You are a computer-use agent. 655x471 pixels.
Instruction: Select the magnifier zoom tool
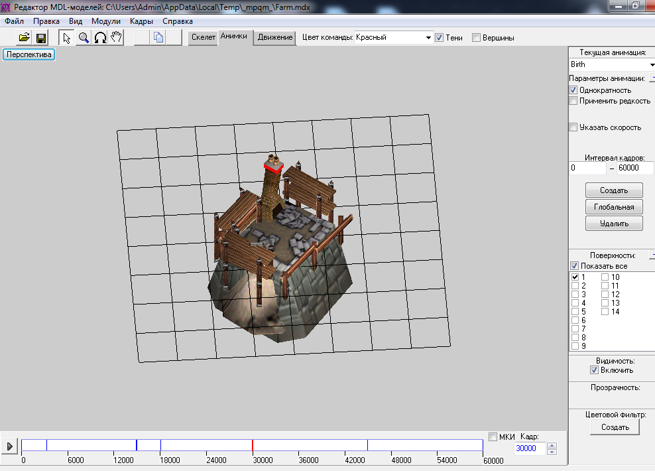(84, 38)
